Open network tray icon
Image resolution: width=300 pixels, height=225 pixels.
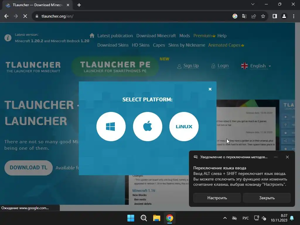256,218
